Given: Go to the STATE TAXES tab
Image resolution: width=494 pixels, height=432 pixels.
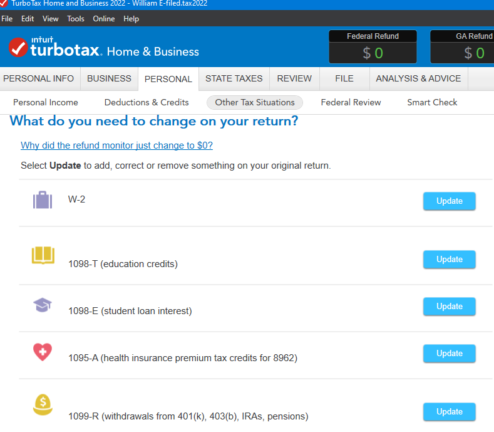Looking at the screenshot, I should (x=234, y=78).
